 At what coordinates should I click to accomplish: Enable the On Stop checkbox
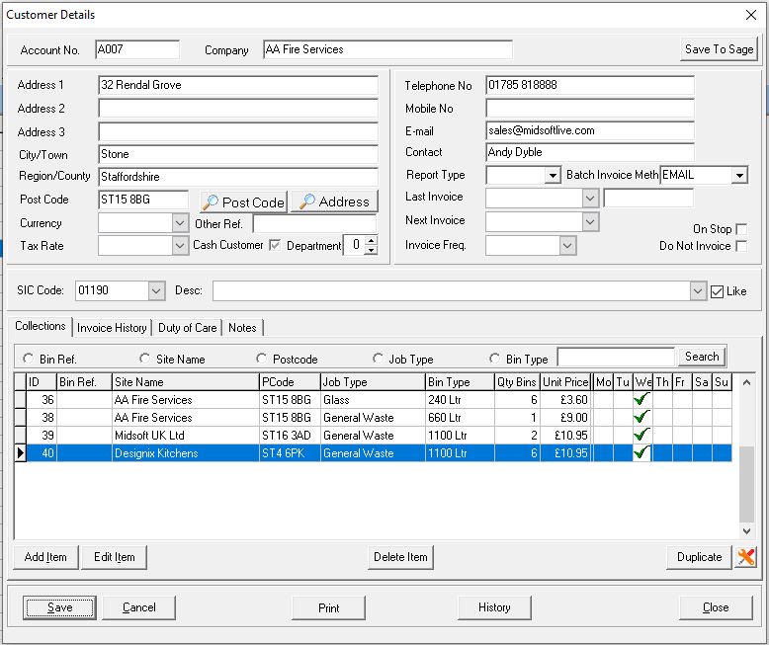[x=741, y=229]
